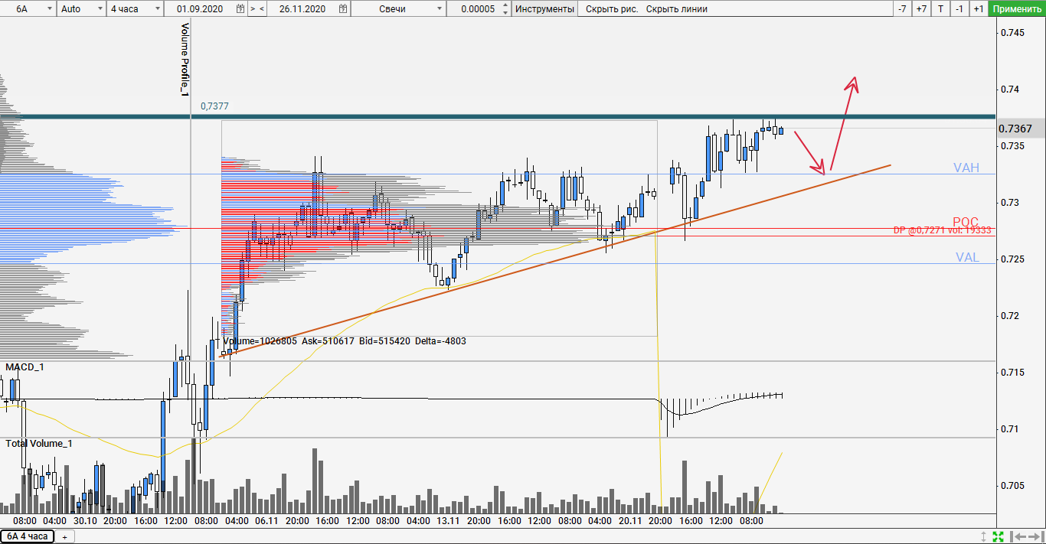Click the VAL level label
The width and height of the screenshot is (1046, 544).
point(967,258)
